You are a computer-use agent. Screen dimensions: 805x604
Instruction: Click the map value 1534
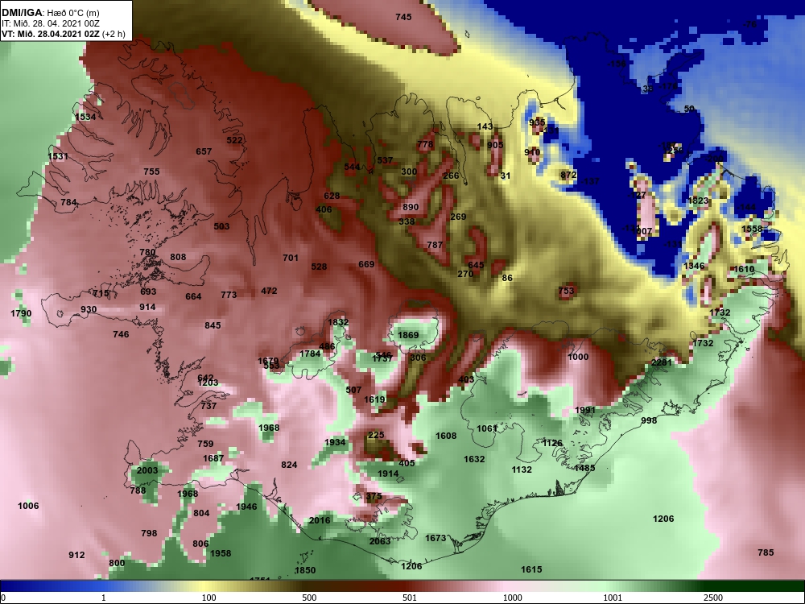coord(85,117)
